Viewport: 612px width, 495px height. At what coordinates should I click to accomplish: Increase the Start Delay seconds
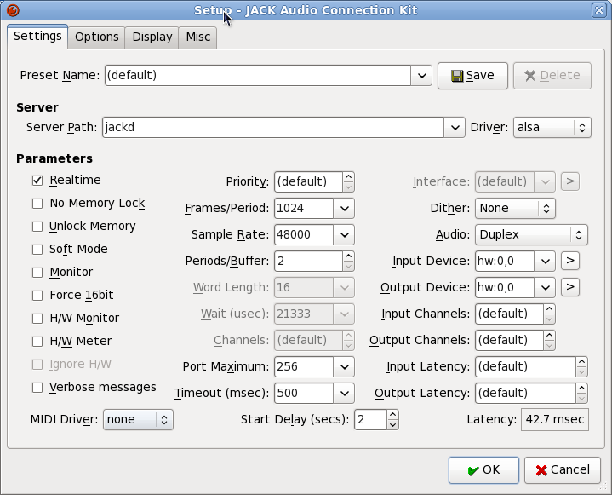click(392, 415)
